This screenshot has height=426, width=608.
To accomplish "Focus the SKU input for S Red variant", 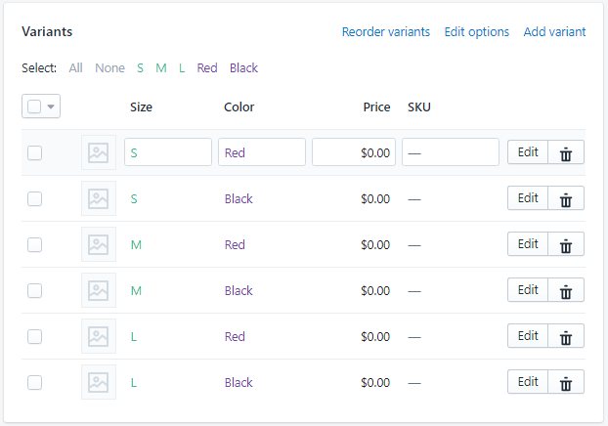I will click(451, 152).
